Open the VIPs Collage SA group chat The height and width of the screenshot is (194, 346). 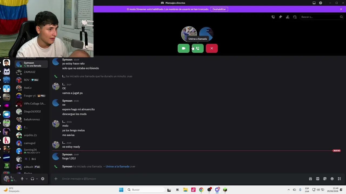[31, 103]
